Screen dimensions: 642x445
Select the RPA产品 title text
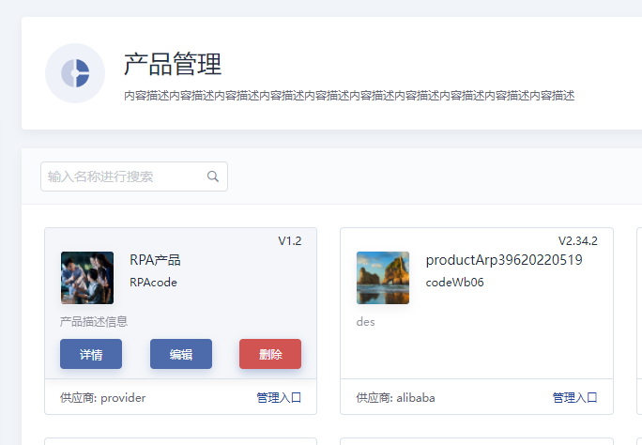[x=155, y=260]
